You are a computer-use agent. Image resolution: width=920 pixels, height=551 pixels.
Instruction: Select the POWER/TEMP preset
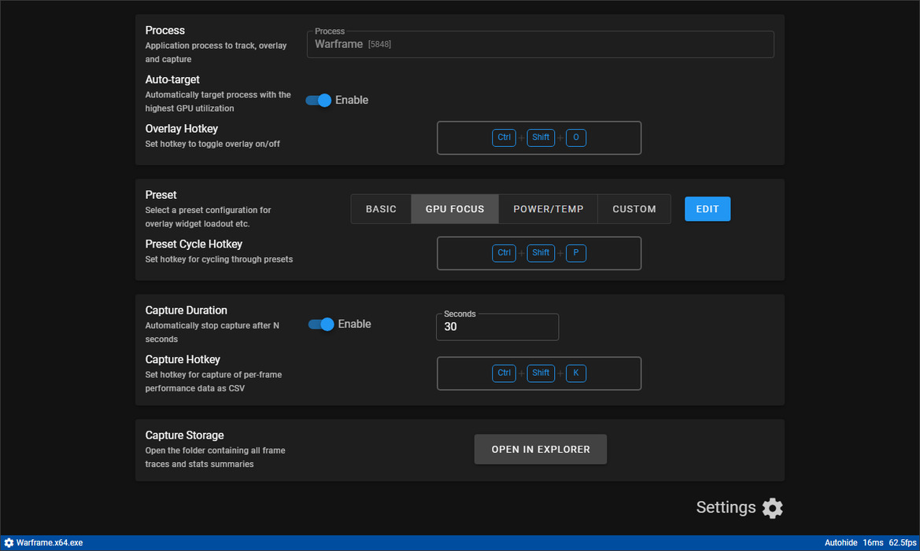548,208
